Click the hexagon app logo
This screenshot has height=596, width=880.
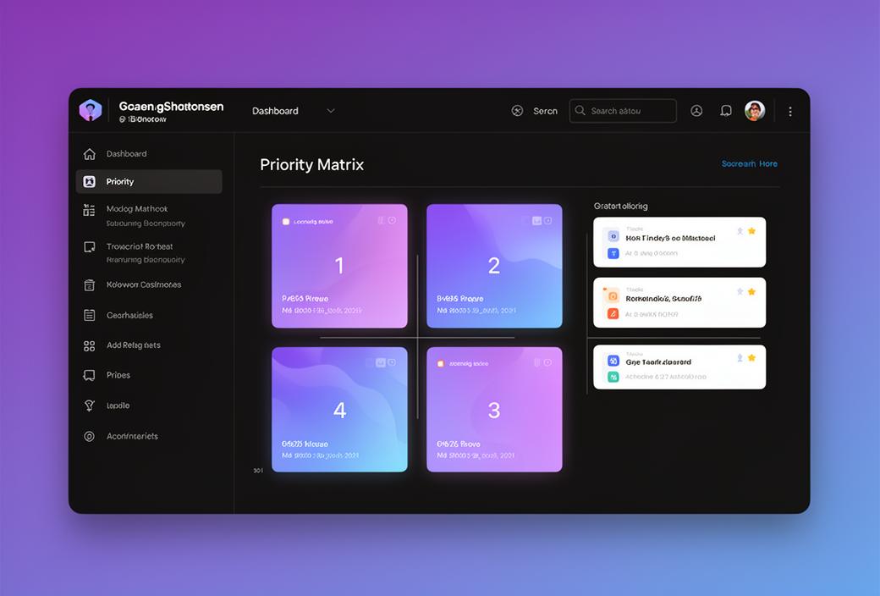click(x=91, y=111)
